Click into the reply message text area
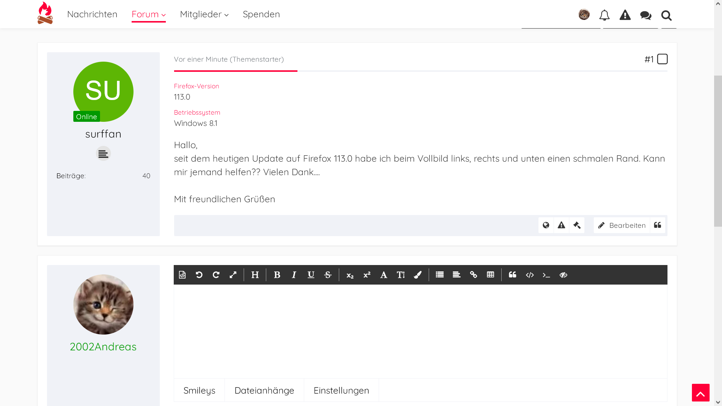 coord(420,331)
